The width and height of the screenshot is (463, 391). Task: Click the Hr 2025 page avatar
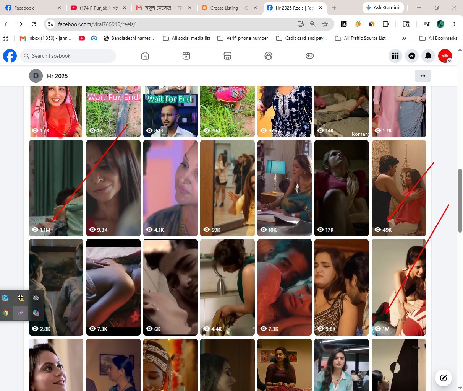tap(36, 76)
